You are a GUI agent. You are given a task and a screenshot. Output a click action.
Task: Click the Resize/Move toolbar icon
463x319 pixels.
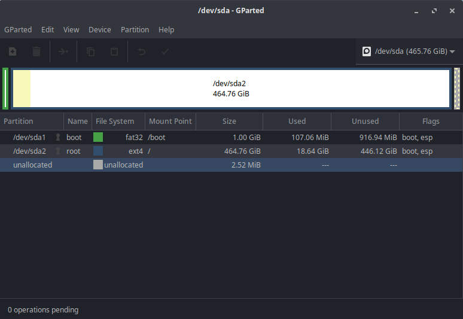point(63,52)
